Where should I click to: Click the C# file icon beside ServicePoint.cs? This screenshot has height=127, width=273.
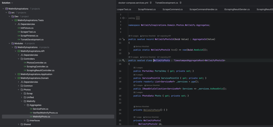point(31,109)
